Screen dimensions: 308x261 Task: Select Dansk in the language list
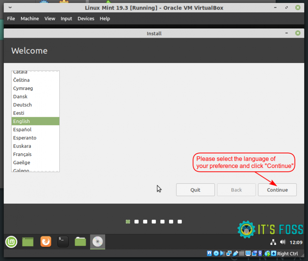35,96
